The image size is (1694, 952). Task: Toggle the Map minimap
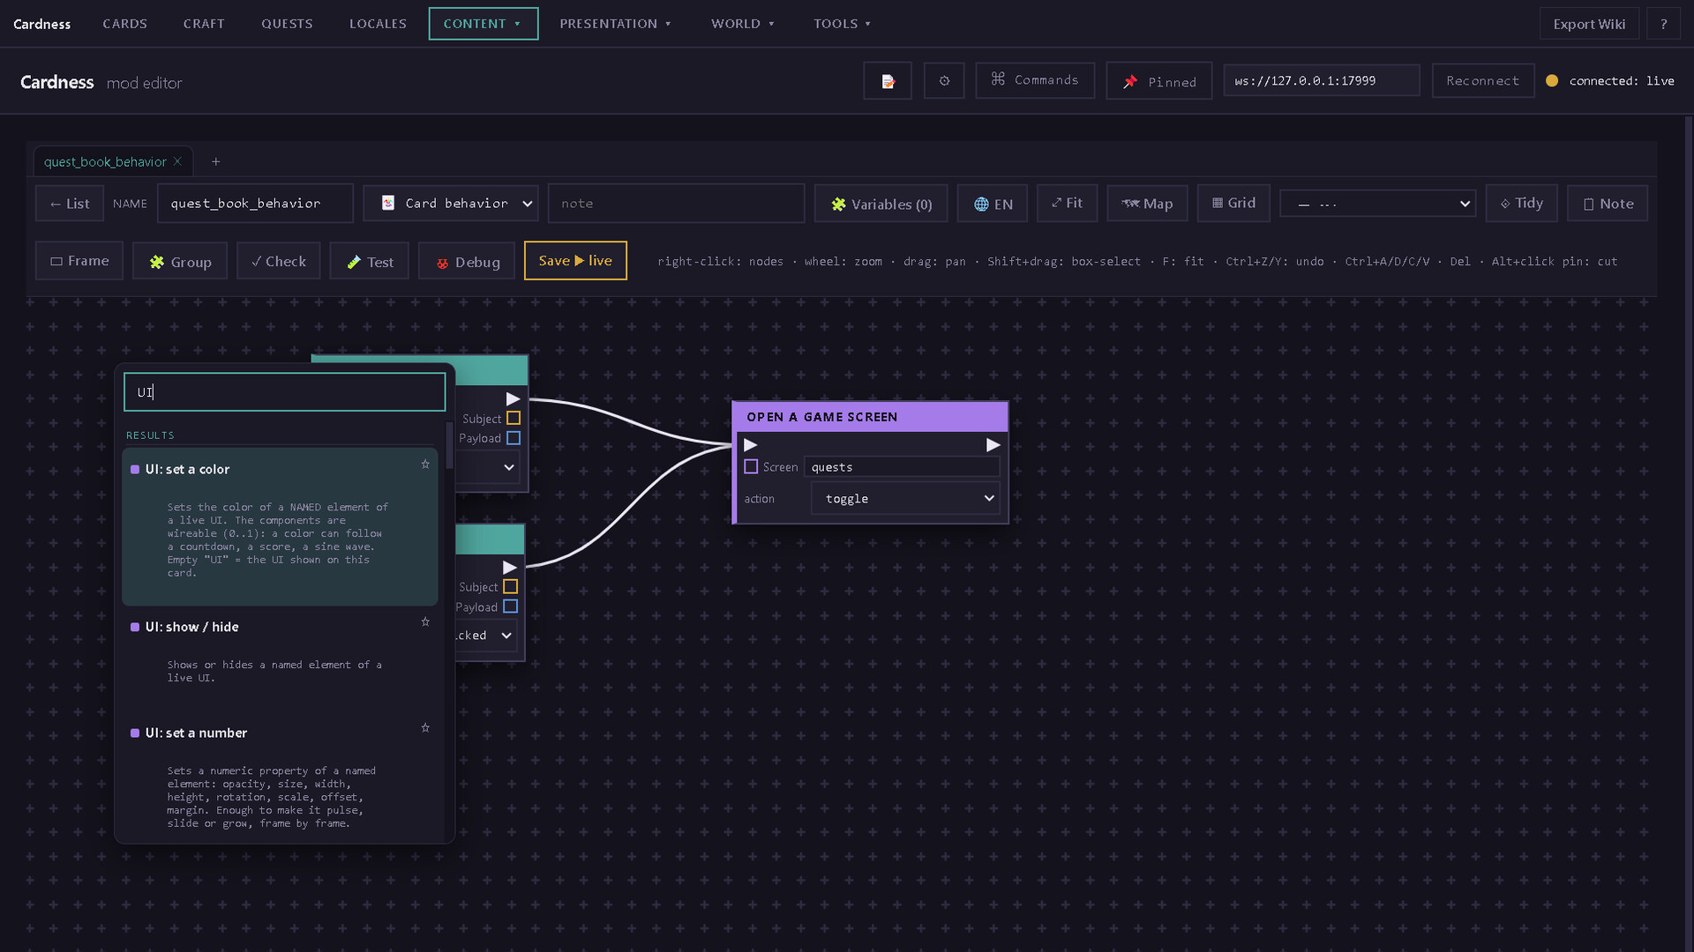point(1147,204)
